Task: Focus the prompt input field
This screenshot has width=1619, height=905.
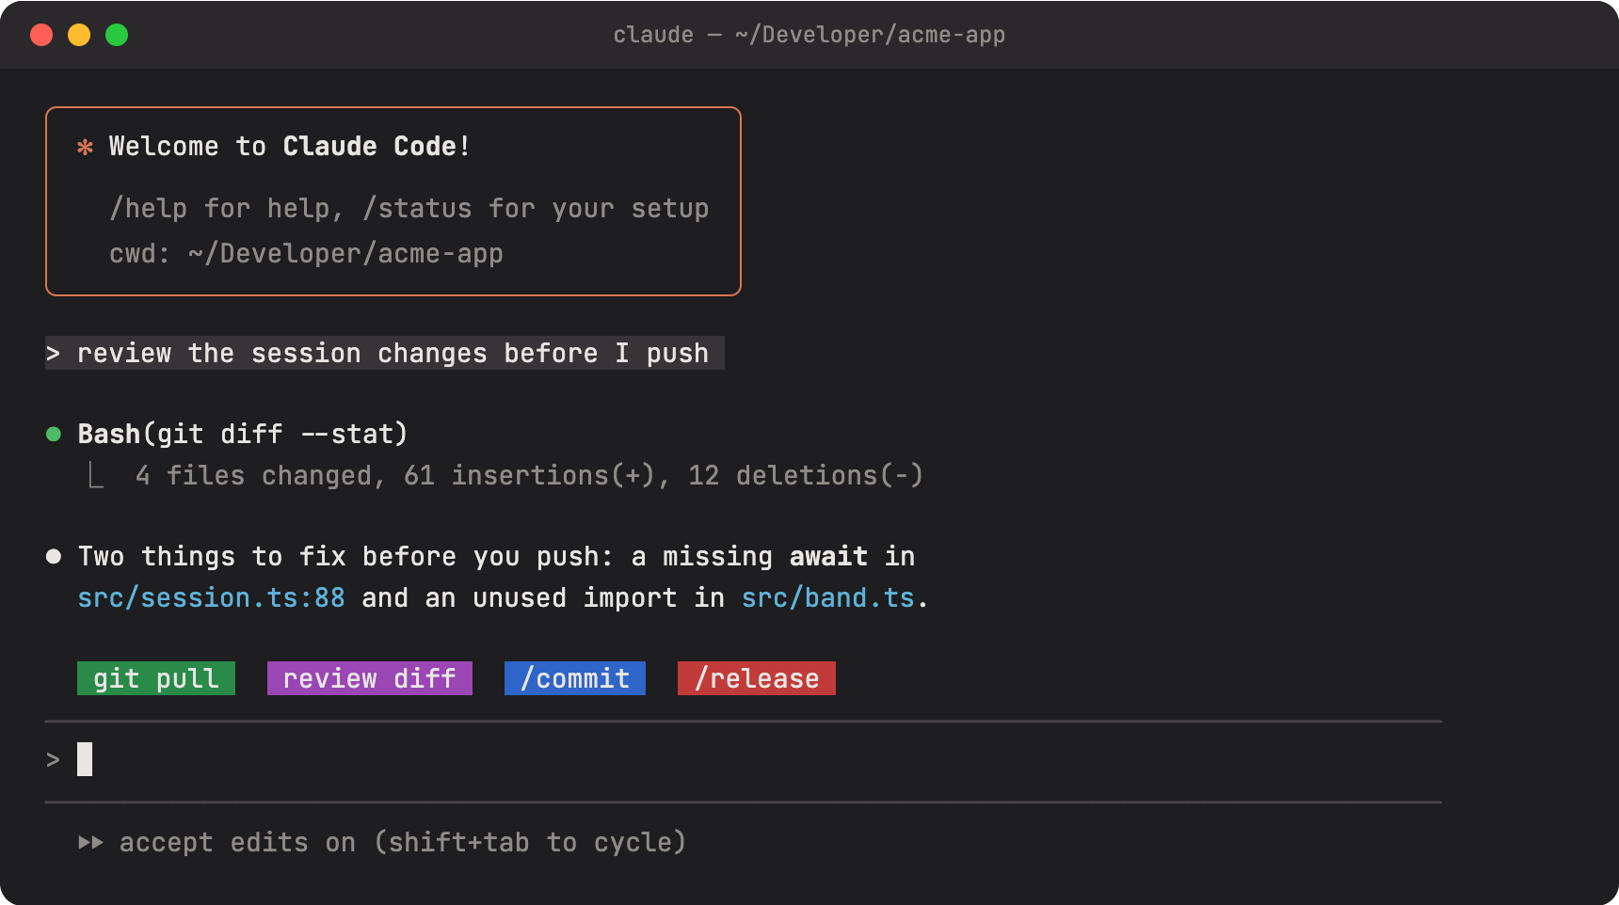Action: coord(744,760)
